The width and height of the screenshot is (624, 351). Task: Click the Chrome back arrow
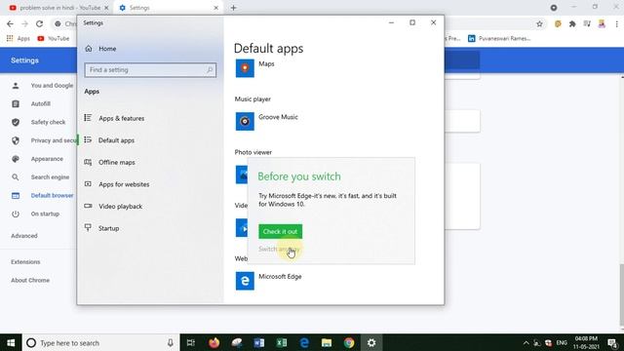[10, 23]
